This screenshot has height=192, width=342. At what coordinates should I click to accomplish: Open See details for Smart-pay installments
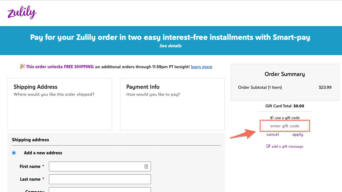[x=170, y=46]
